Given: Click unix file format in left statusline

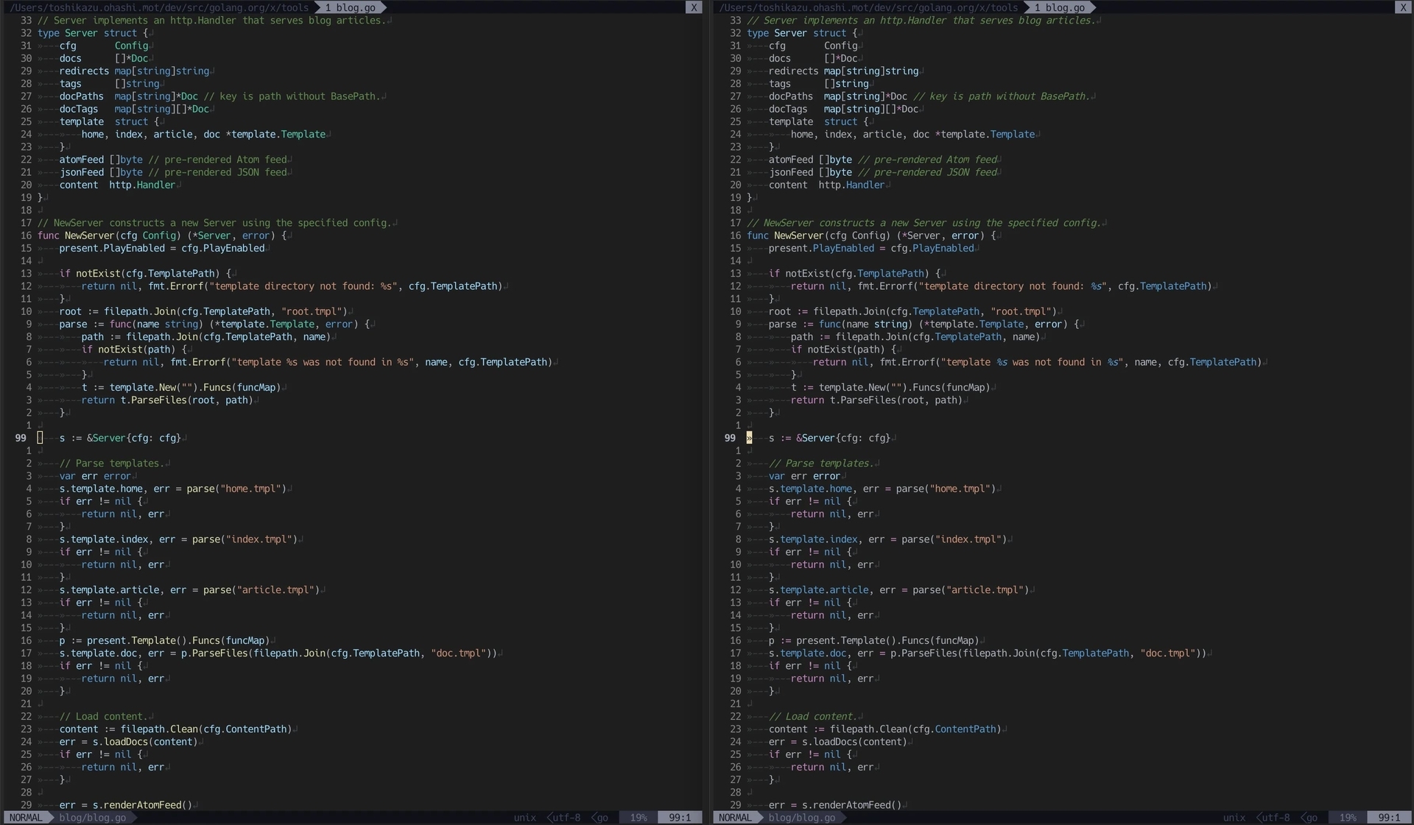Looking at the screenshot, I should click(525, 818).
